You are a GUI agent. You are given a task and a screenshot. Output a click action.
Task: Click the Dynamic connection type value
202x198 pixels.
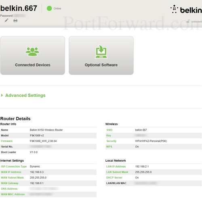tap(35, 167)
